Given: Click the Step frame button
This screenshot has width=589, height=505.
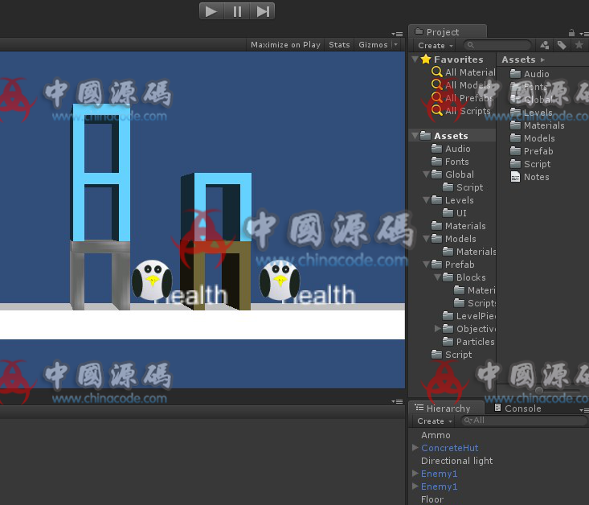Looking at the screenshot, I should (x=262, y=11).
